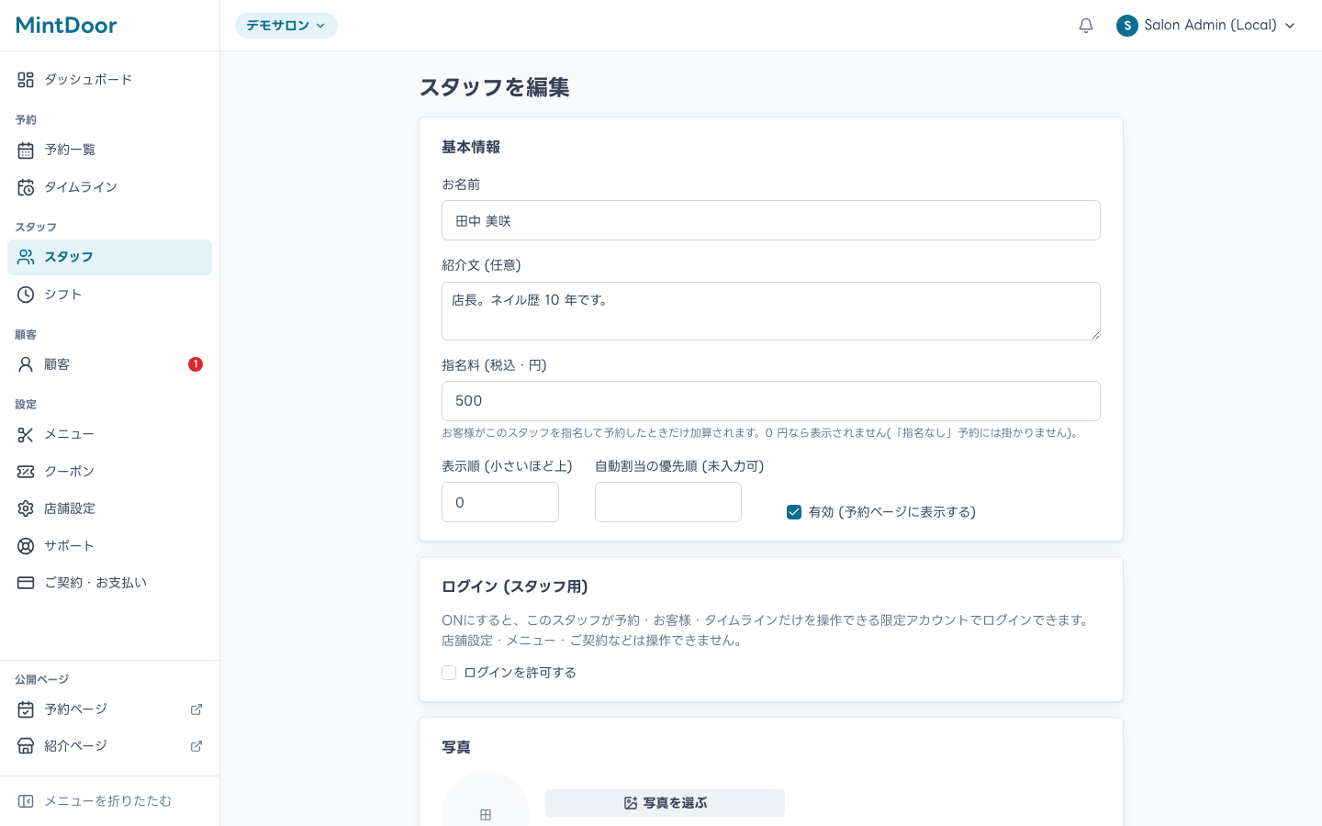The image size is (1322, 826).
Task: Uncheck the 有効 (予約ページに表示する) checkbox
Action: 794,512
